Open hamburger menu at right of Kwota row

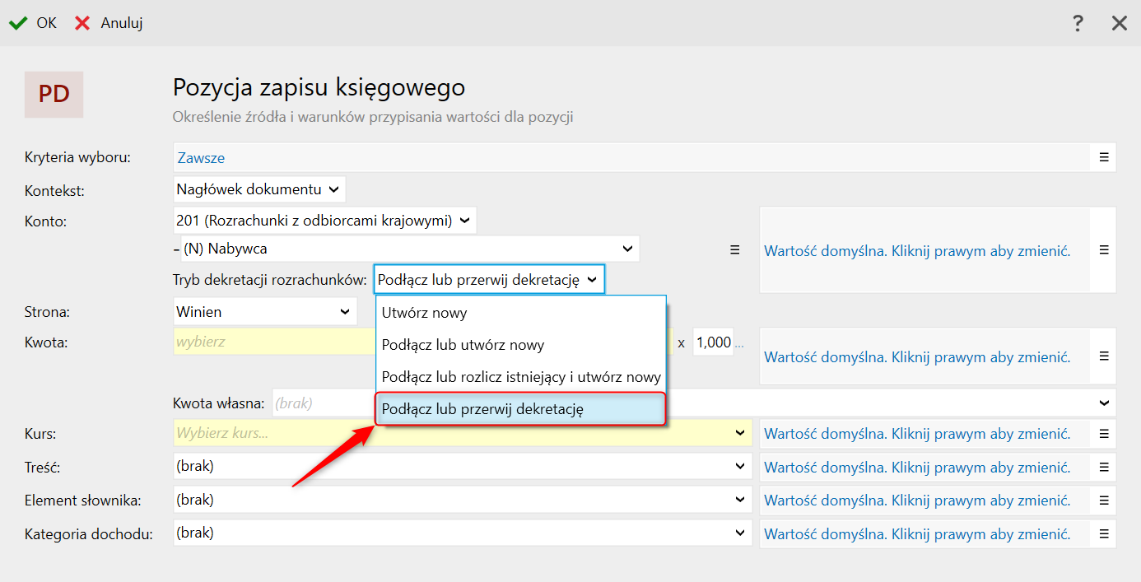click(x=1104, y=356)
